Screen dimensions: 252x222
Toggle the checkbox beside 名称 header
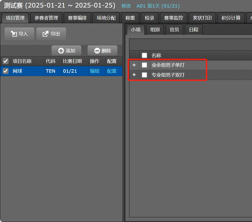coord(144,55)
